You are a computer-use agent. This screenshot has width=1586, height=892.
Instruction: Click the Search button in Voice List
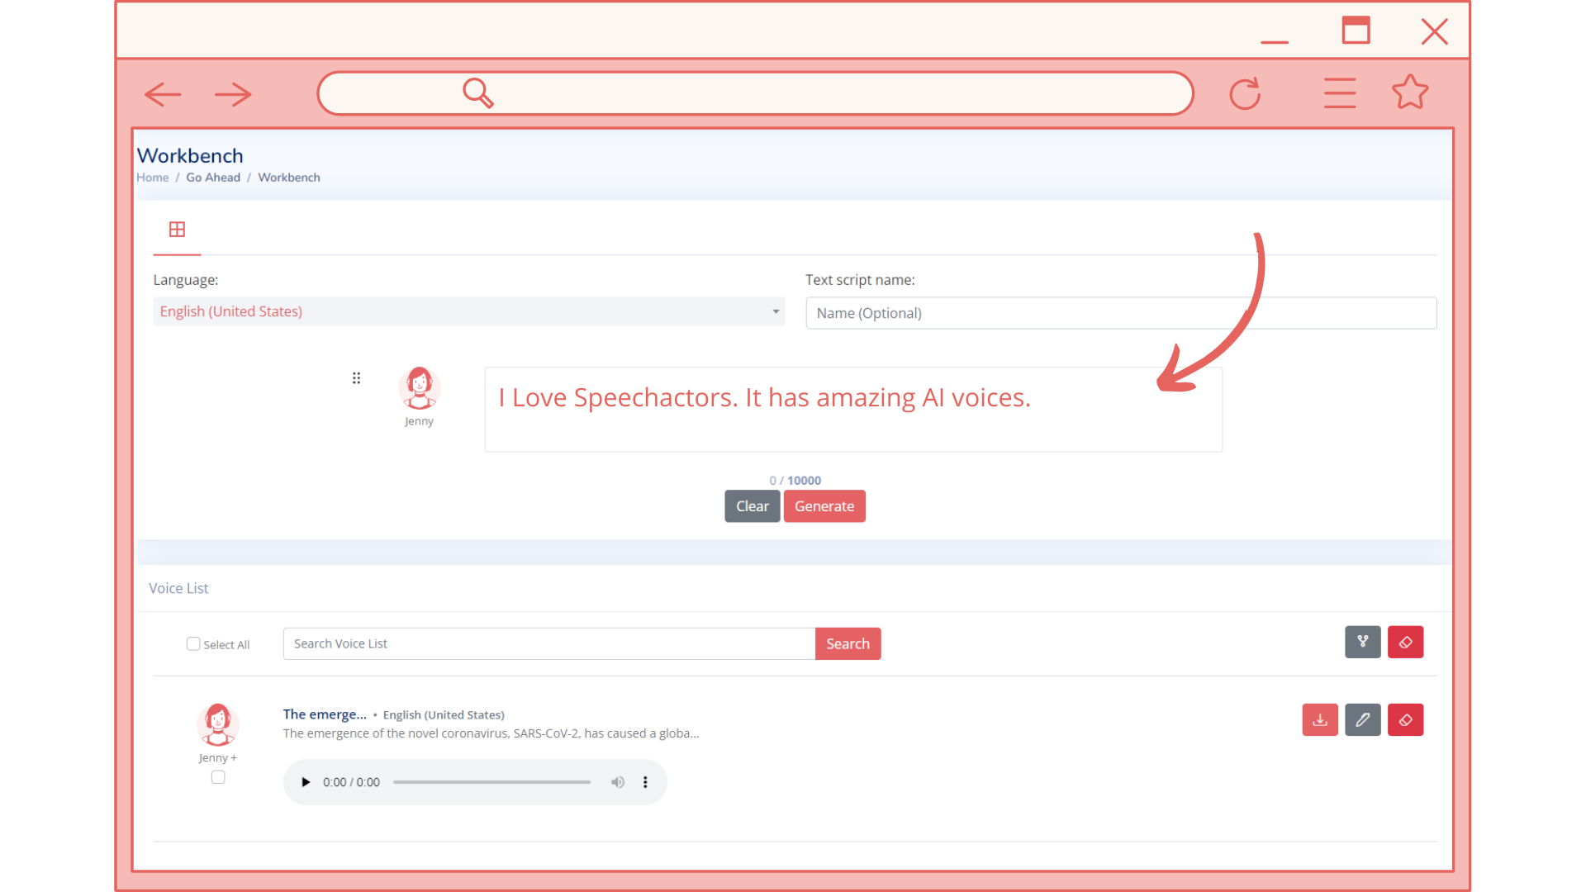848,643
